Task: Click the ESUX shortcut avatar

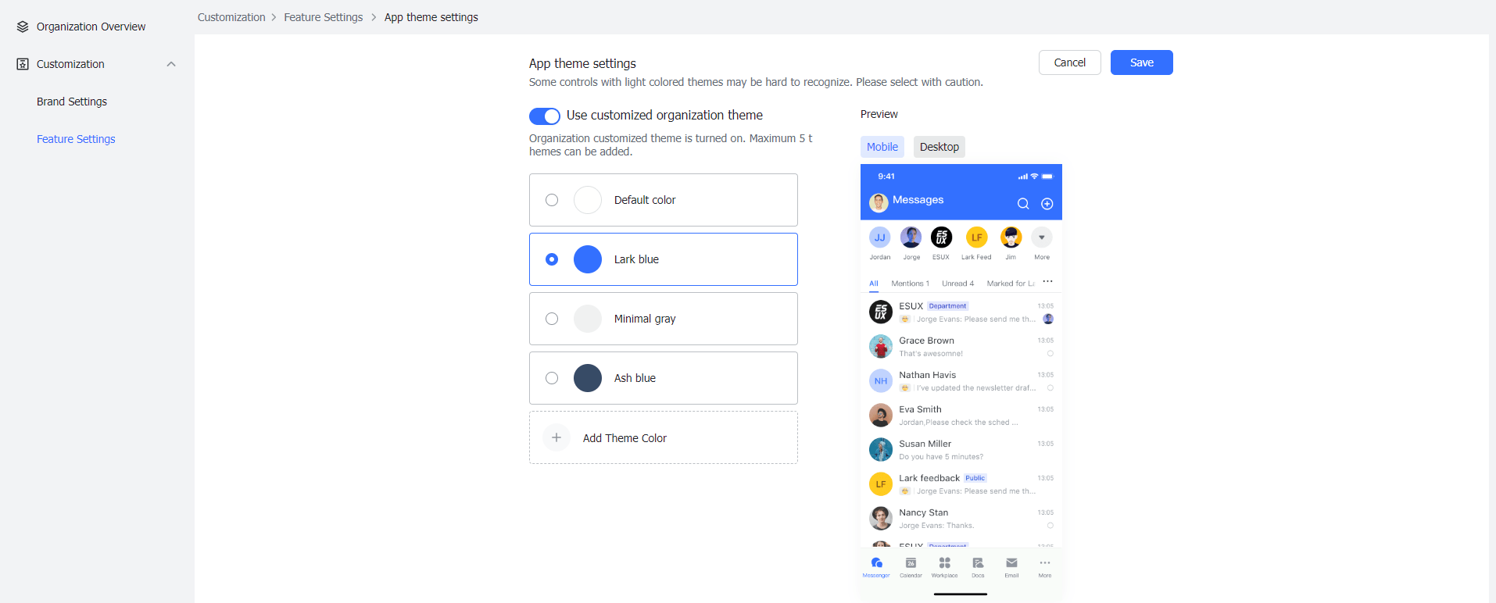Action: [x=942, y=237]
